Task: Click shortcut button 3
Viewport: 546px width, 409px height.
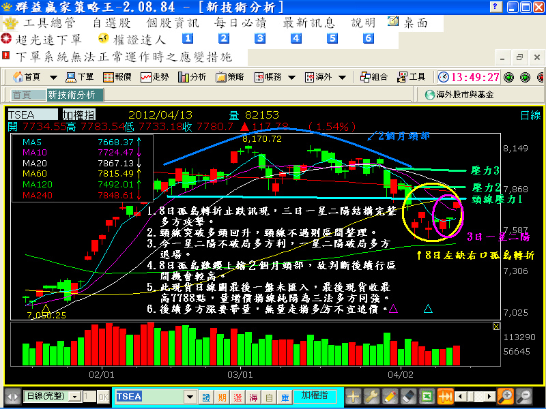Action: (260, 38)
